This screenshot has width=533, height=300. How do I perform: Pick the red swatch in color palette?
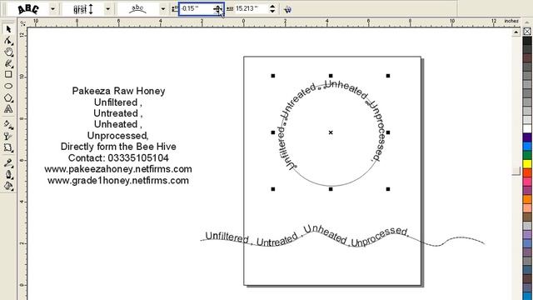[x=527, y=172]
